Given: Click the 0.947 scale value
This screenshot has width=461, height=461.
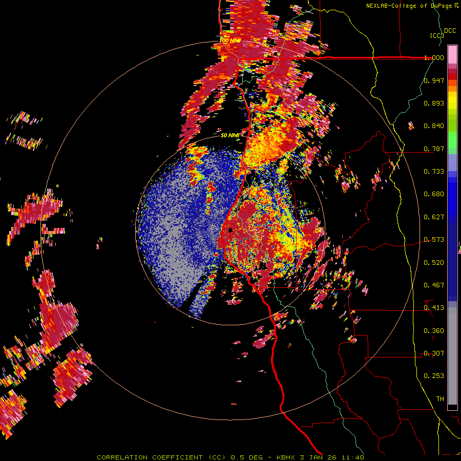Looking at the screenshot, I should pyautogui.click(x=434, y=80).
